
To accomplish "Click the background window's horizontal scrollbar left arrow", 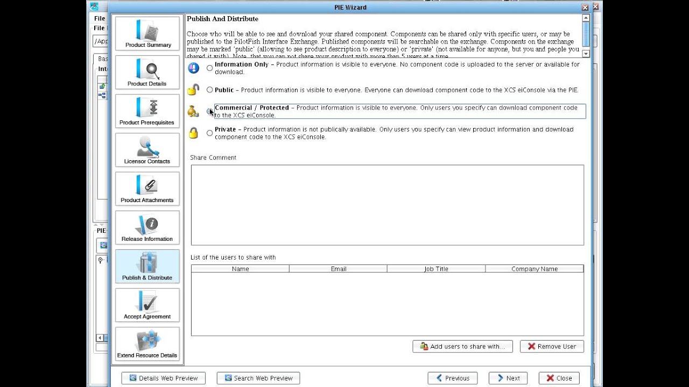I will [100, 338].
